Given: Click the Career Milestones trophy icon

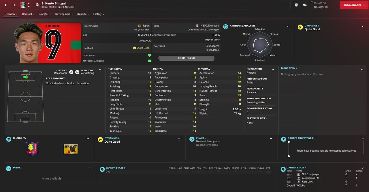Looking at the screenshot, I should [x=283, y=139].
